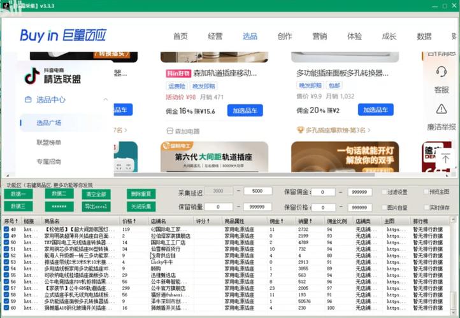460x318 pixels.
Task: Toggle the 图片自显 checkbox
Action: coord(384,207)
